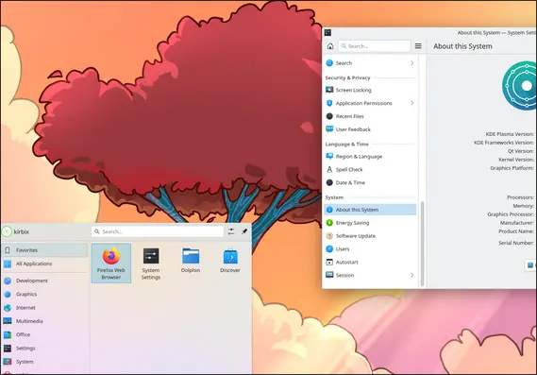Pin the application launcher open
Viewport: 537px width, 375px height.
tap(244, 231)
